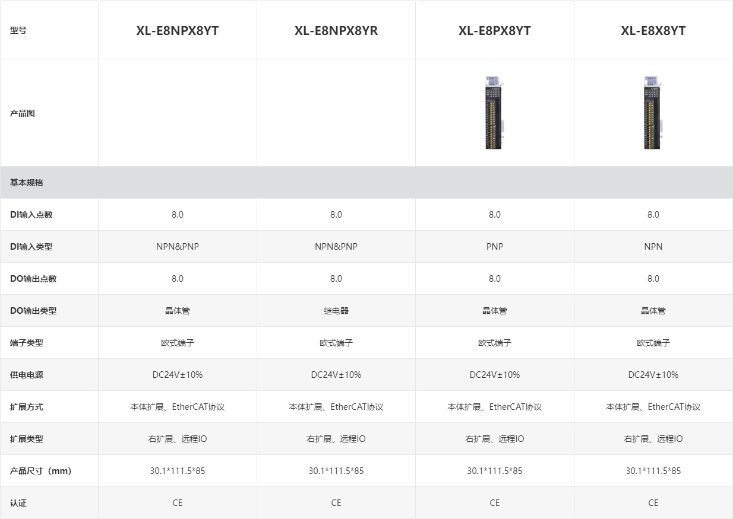Select NPN input type cell for XL-E8X8YT
The height and width of the screenshot is (519, 733).
click(653, 247)
